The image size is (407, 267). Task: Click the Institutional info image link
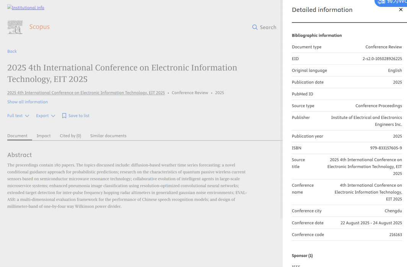[26, 8]
